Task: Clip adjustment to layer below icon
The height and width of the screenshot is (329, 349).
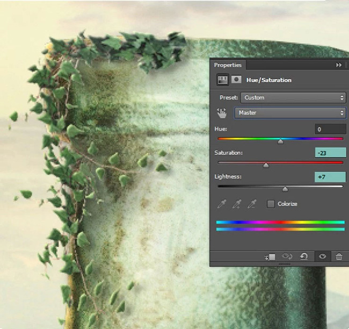Action: (270, 257)
